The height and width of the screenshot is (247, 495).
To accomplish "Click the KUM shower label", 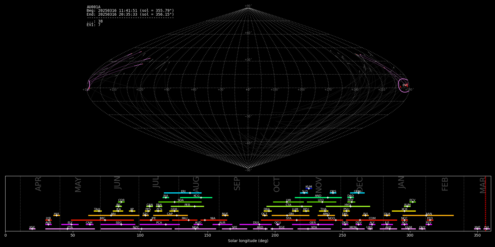I will pyautogui.click(x=309, y=187).
